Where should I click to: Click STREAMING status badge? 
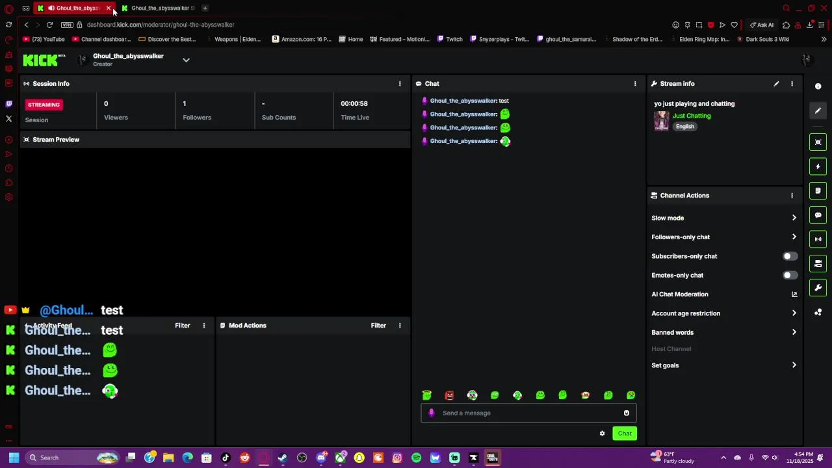click(x=44, y=105)
